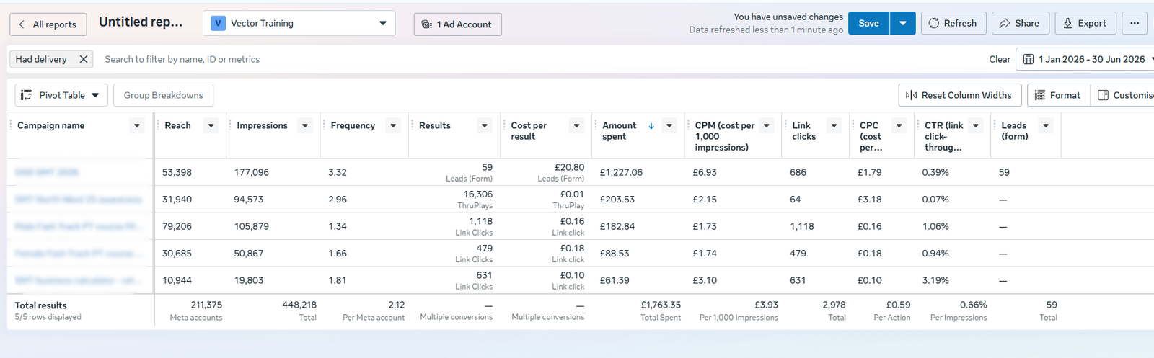This screenshot has height=358, width=1154.
Task: Open the date range picker
Action: point(1086,59)
